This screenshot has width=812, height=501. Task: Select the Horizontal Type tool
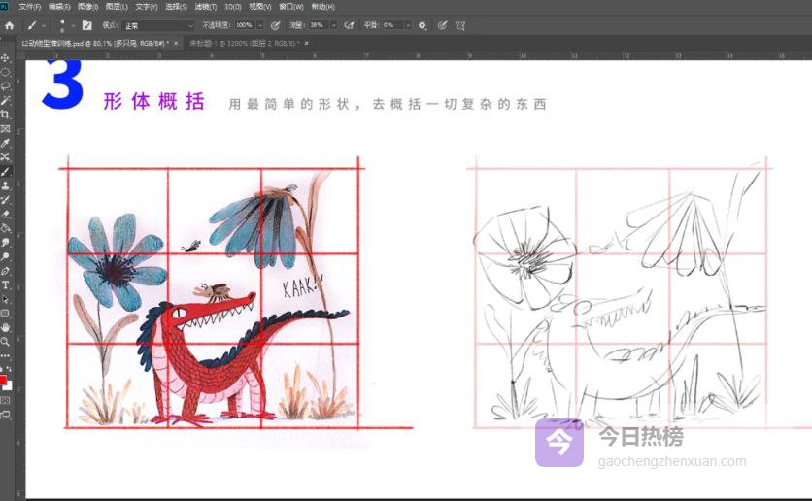[6, 285]
